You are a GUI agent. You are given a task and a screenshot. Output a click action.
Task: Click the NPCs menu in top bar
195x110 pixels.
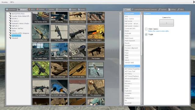pyautogui.click(x=12, y=2)
